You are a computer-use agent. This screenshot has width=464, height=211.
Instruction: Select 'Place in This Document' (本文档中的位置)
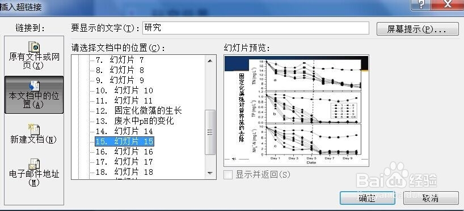tap(34, 94)
